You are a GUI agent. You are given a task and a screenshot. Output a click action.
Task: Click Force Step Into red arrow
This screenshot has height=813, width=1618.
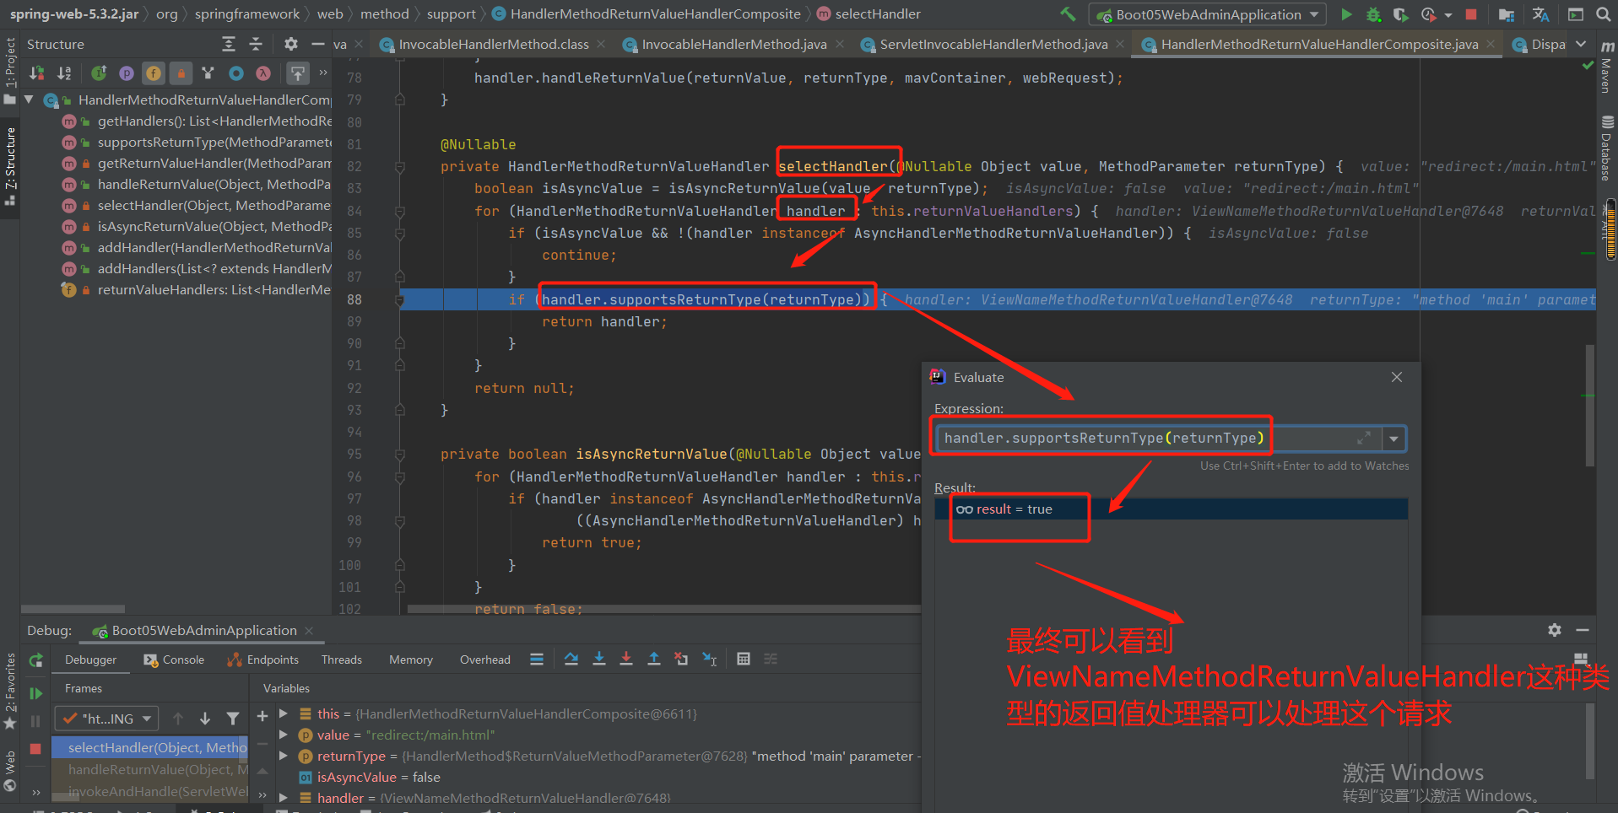(626, 660)
